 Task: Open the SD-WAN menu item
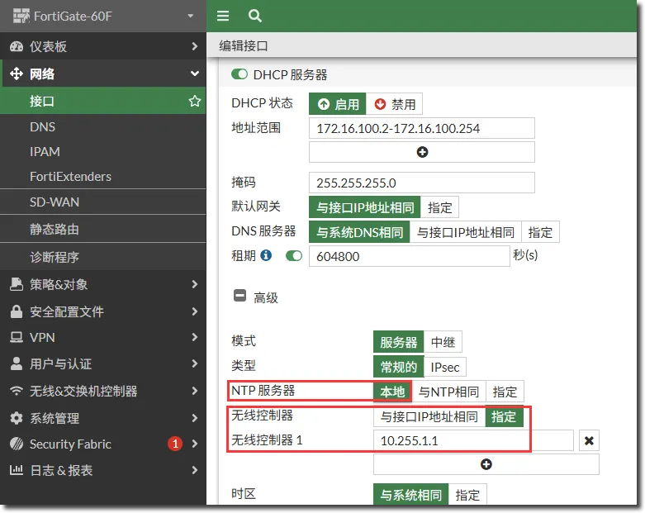click(55, 202)
